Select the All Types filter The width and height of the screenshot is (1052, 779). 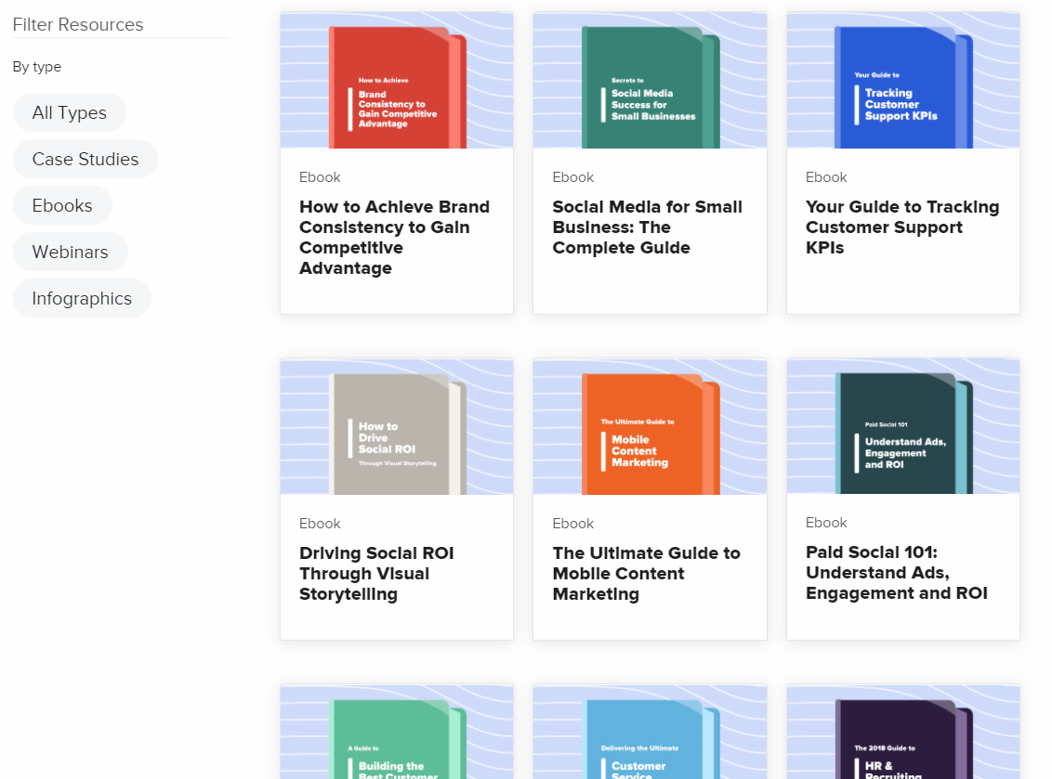70,112
